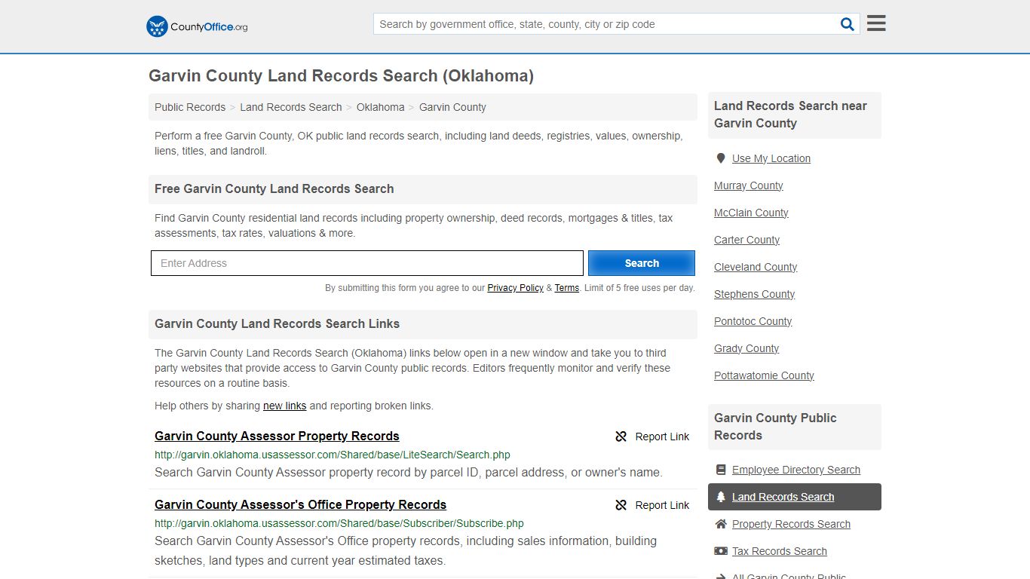Open Garvin County Assessor Property Records title

coord(277,436)
